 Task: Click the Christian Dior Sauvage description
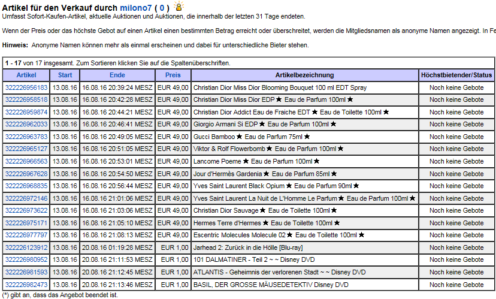tap(265, 211)
